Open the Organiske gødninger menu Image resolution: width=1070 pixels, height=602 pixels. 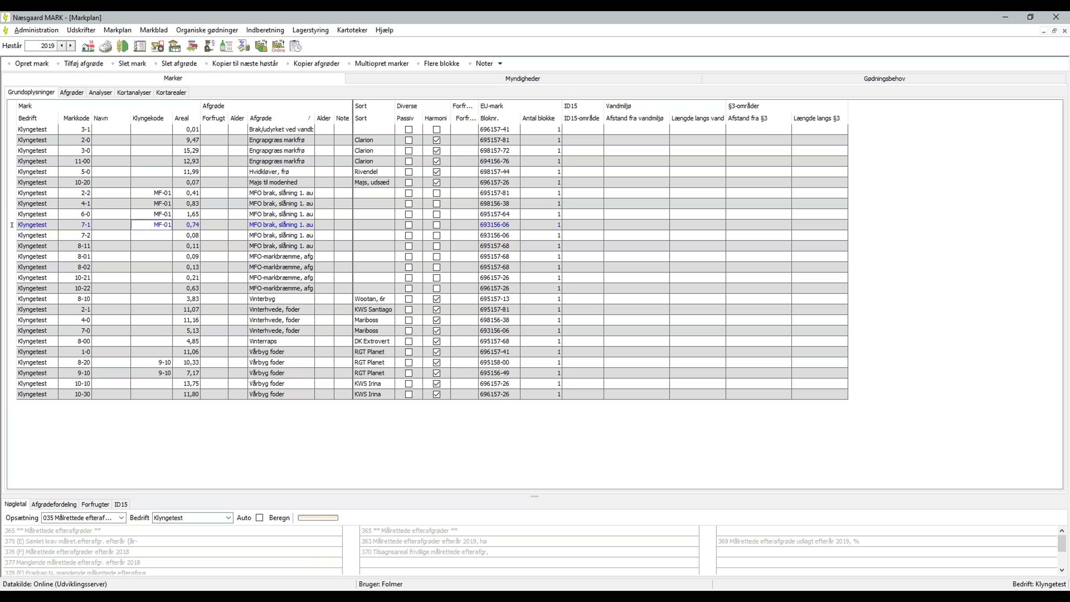(207, 30)
